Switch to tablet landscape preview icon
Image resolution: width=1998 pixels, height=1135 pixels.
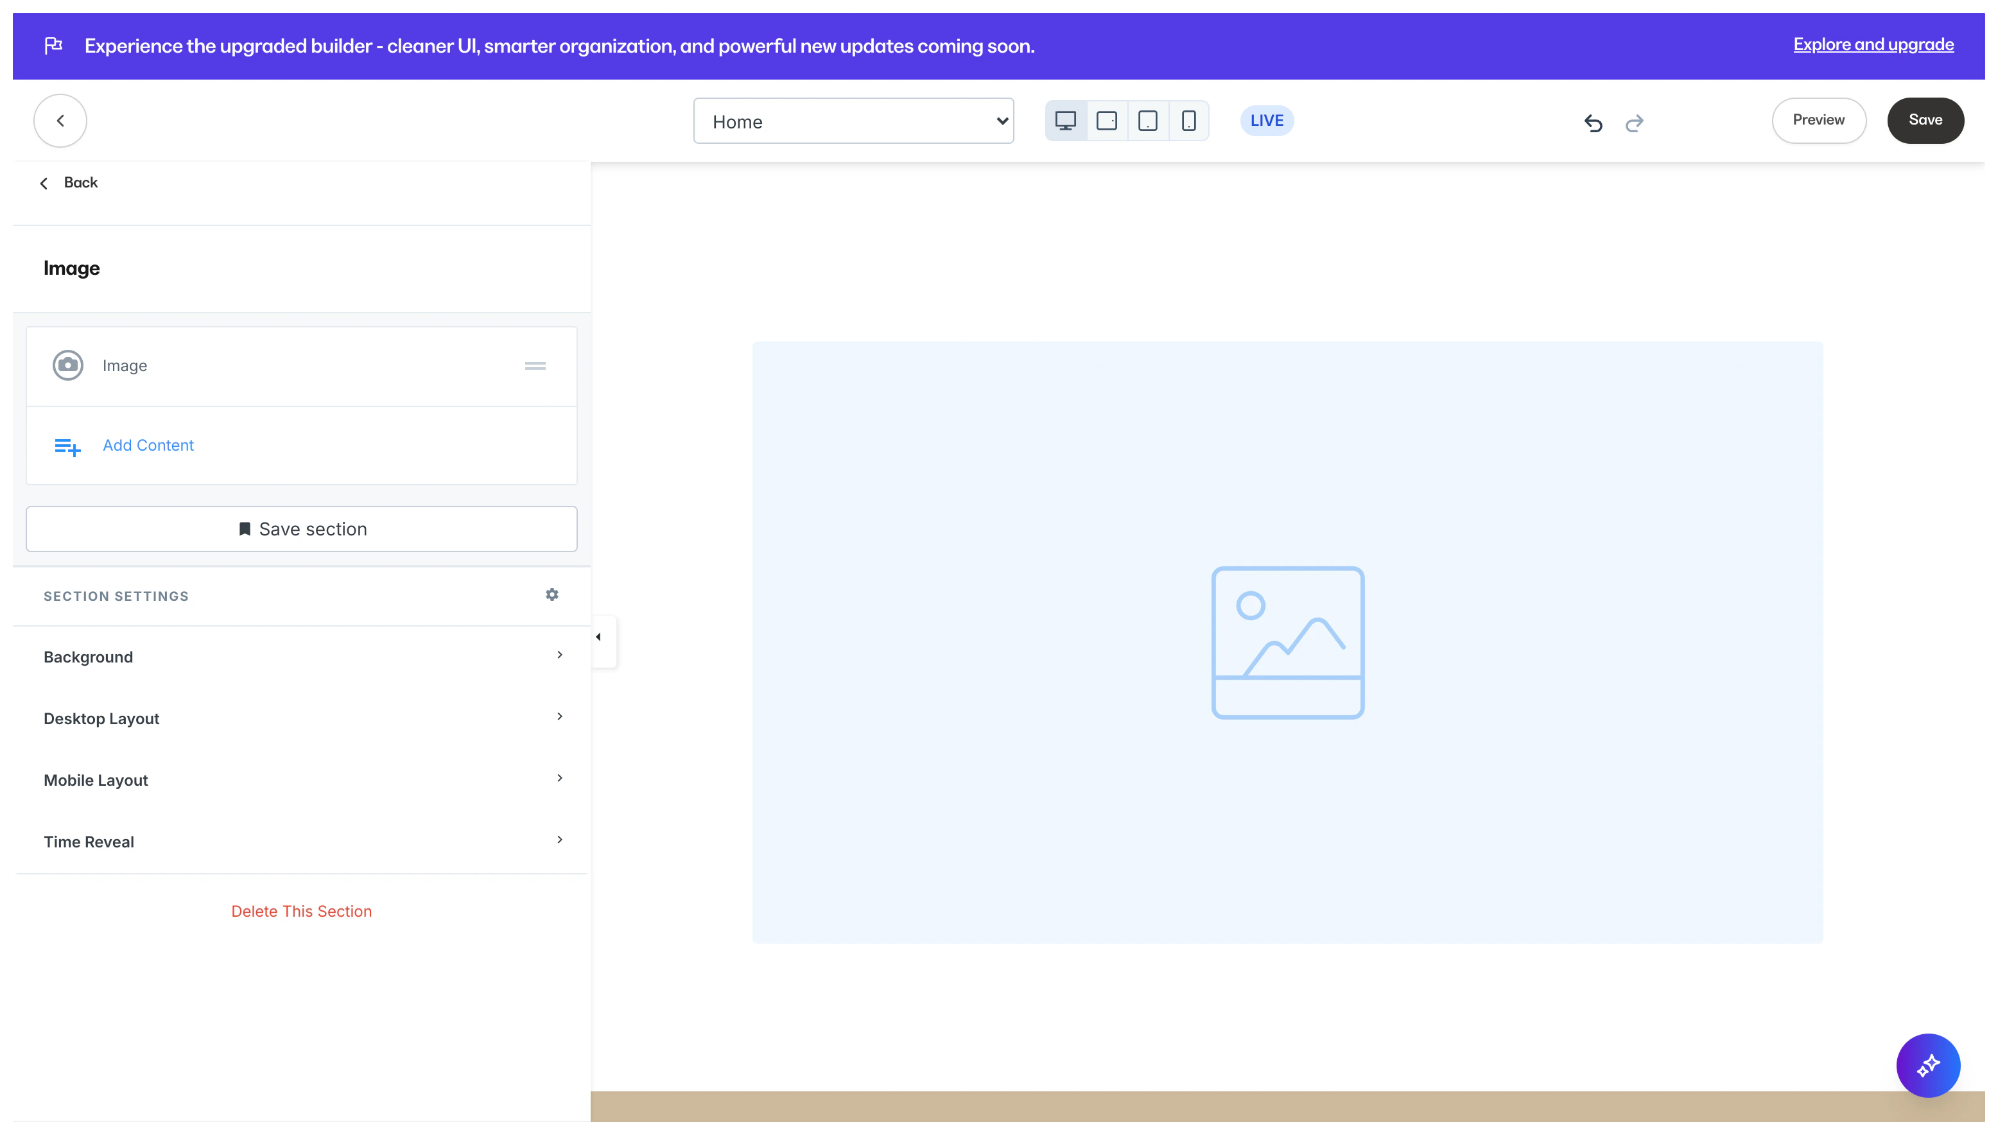(x=1106, y=121)
